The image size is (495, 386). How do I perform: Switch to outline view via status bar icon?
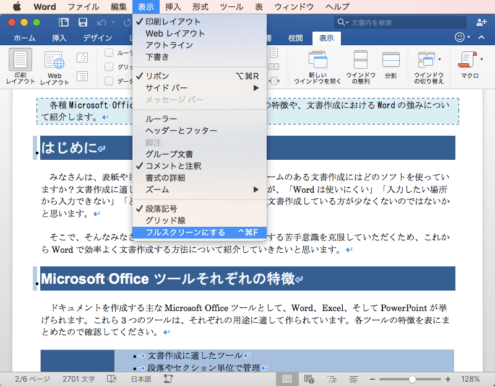(332, 379)
